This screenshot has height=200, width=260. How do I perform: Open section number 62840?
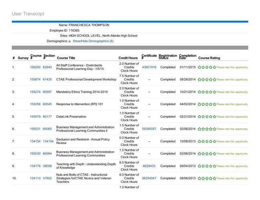tap(47, 67)
